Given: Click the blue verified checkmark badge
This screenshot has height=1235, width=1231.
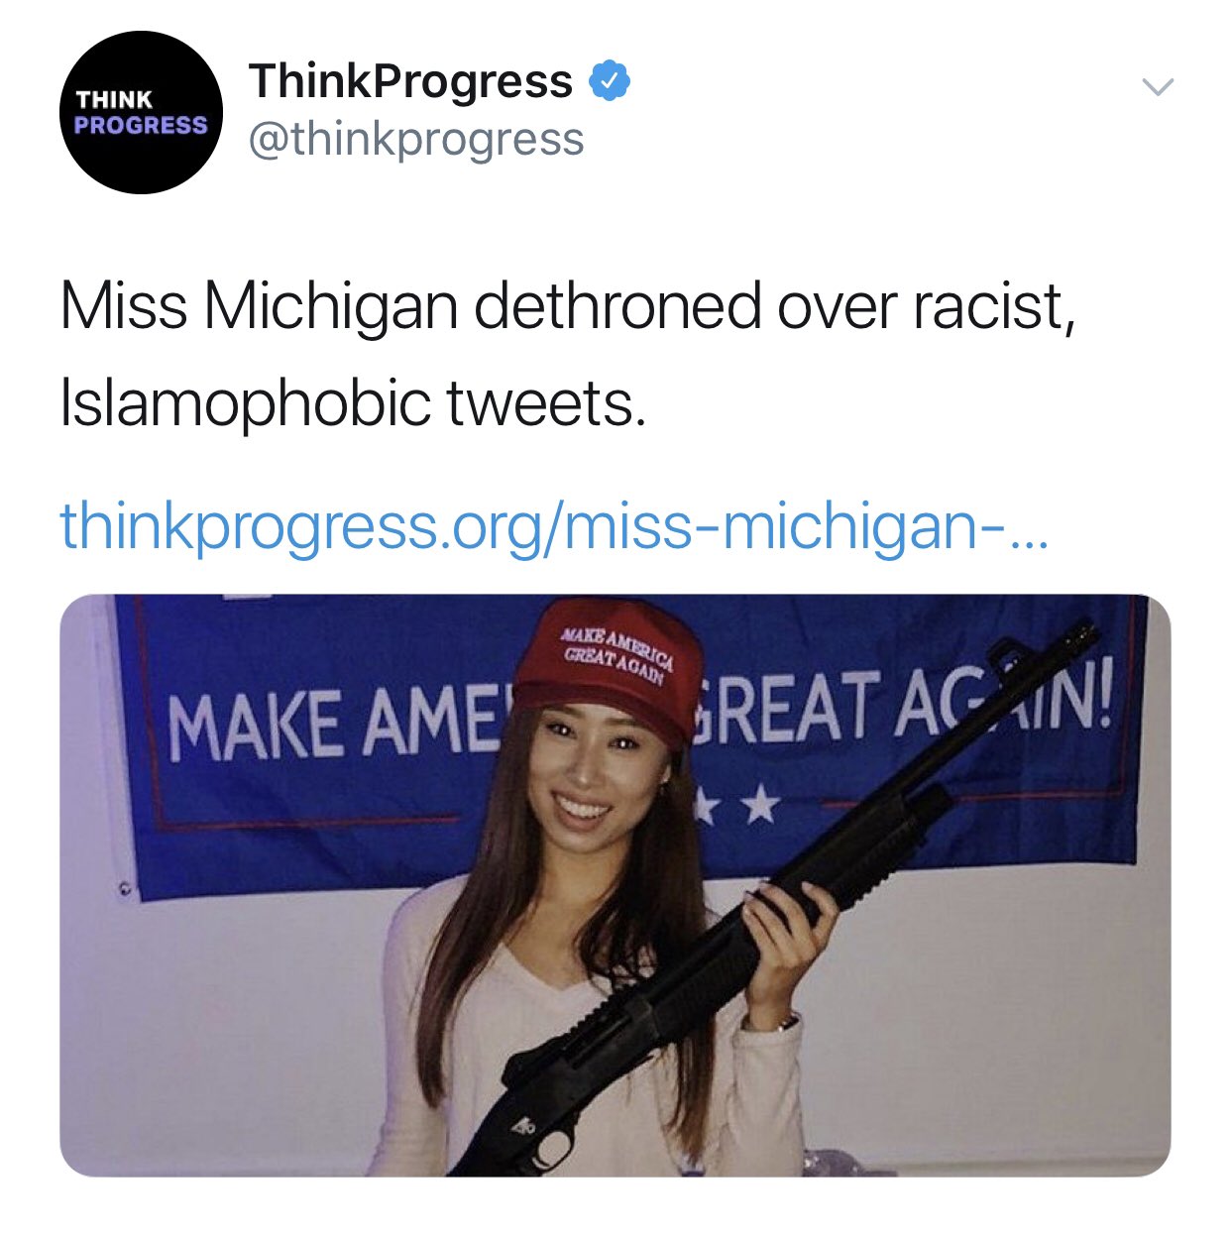Looking at the screenshot, I should click(611, 81).
